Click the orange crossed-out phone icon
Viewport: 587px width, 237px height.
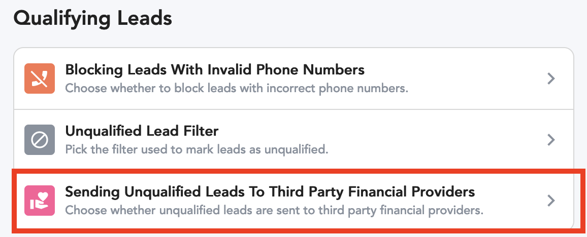click(x=40, y=78)
